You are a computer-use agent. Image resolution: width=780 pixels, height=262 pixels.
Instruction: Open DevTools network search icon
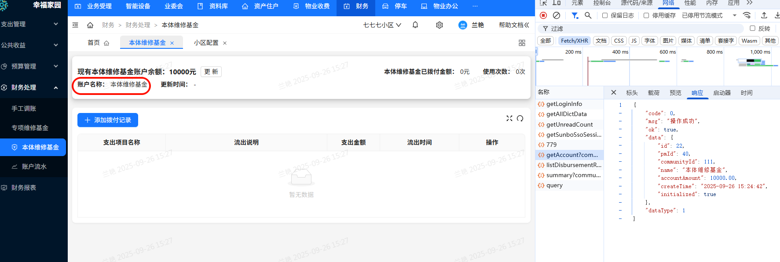click(588, 15)
